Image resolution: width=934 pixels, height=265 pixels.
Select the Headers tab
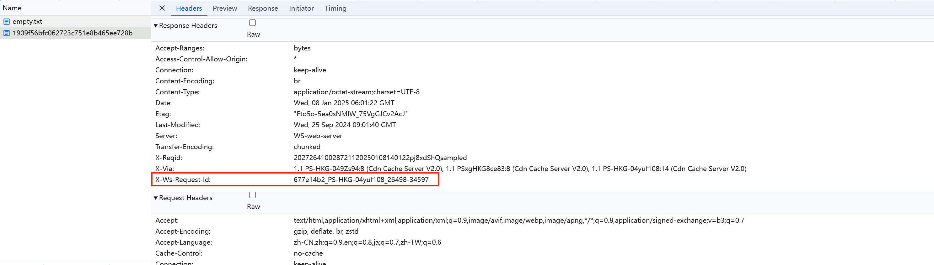coord(189,8)
